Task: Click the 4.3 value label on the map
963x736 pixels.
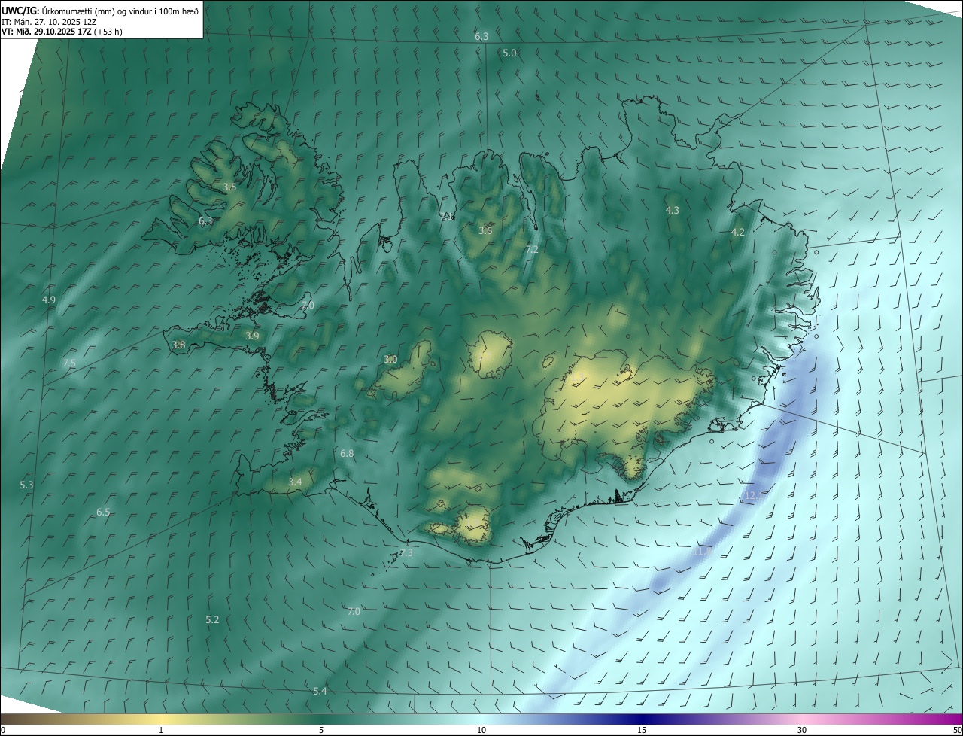Action: (x=673, y=210)
